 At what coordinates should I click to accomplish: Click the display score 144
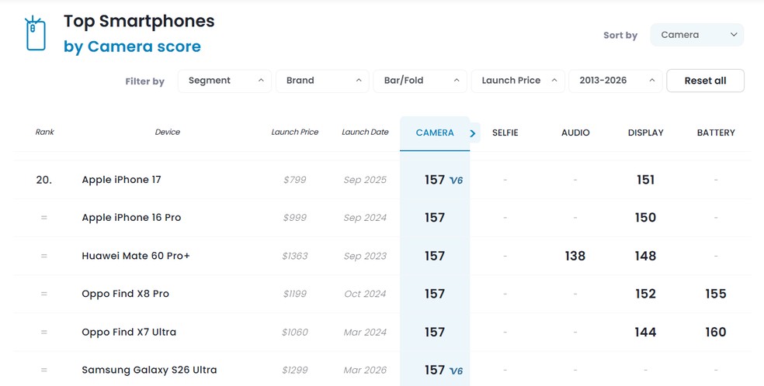(646, 333)
